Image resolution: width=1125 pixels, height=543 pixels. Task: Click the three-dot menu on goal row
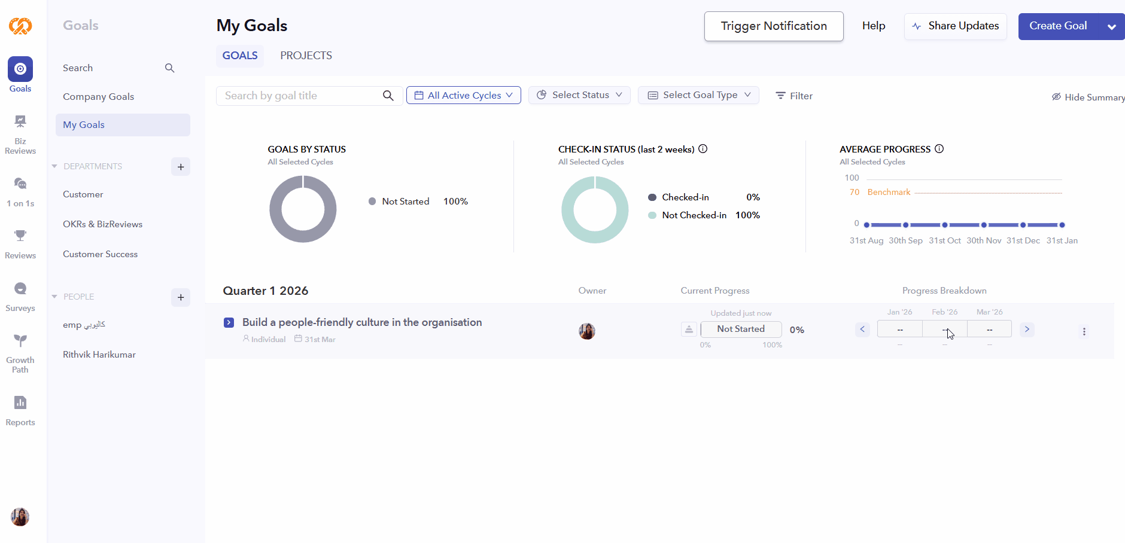pos(1084,331)
